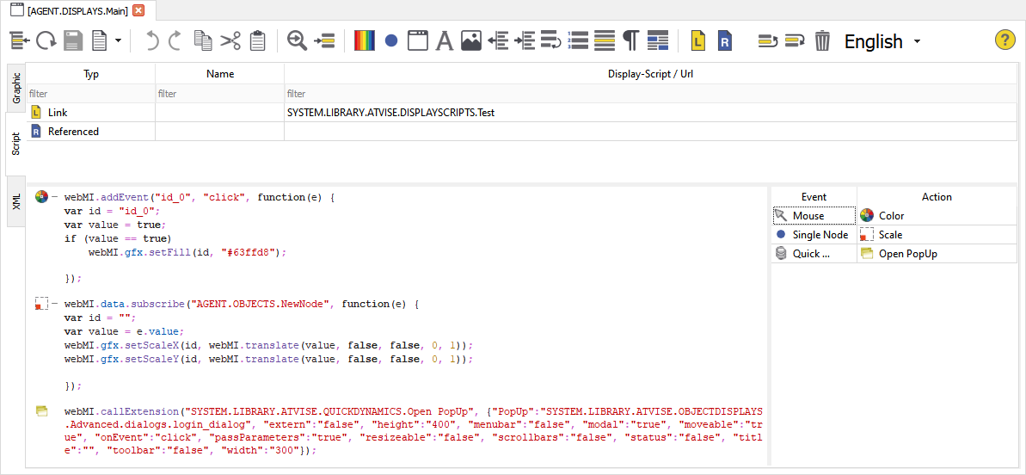The width and height of the screenshot is (1026, 475).
Task: Click the first toolbar icon with arrow and lines
Action: 21,41
